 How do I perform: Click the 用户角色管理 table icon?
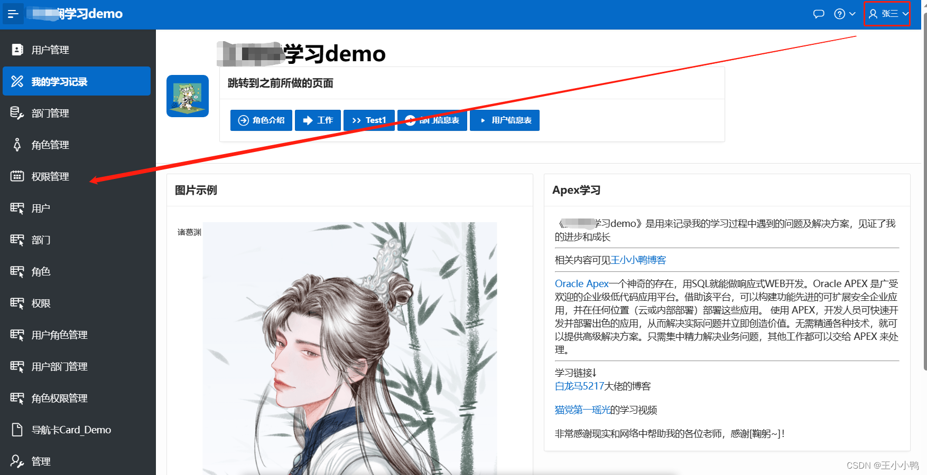point(17,335)
